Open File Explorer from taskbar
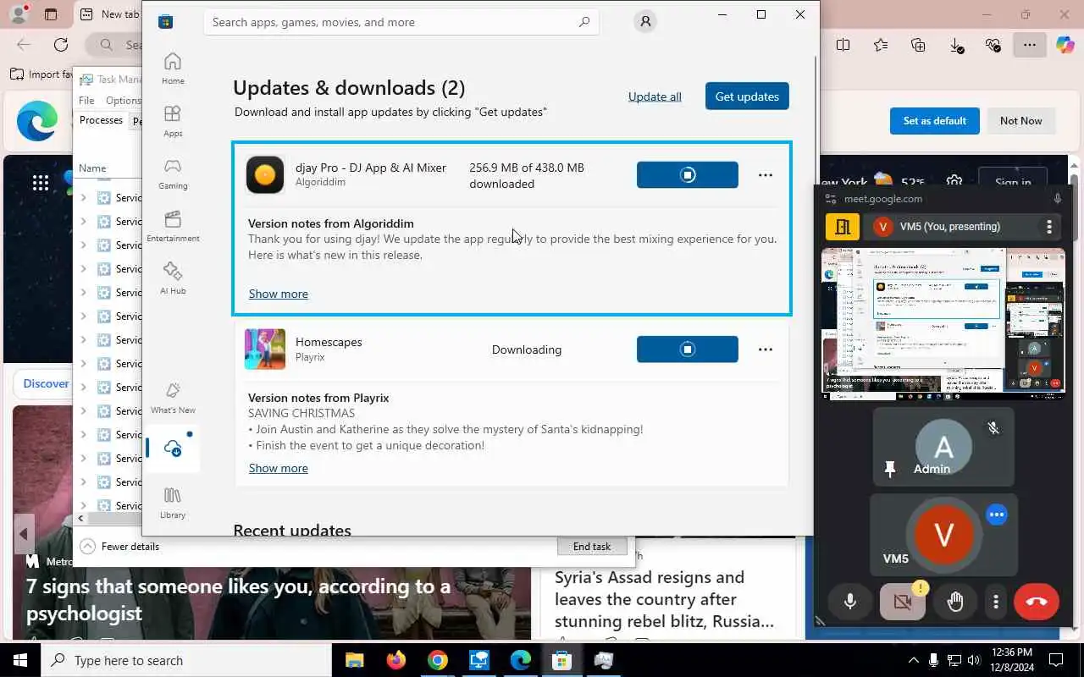This screenshot has height=677, width=1084. coord(354,660)
